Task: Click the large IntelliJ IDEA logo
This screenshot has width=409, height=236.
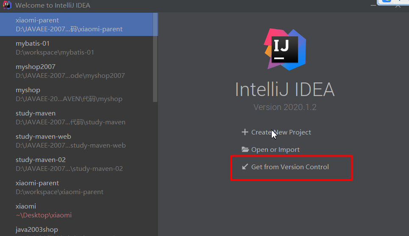Action: pyautogui.click(x=285, y=49)
